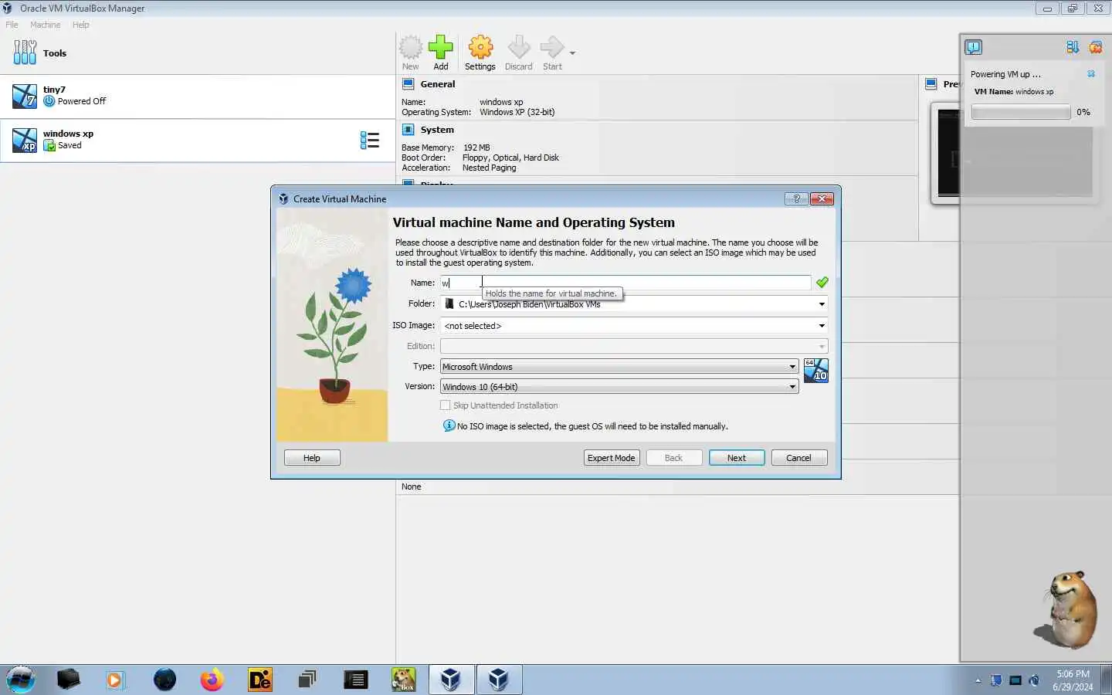Select the windows xp virtual machine
The height and width of the screenshot is (695, 1112).
click(198, 140)
